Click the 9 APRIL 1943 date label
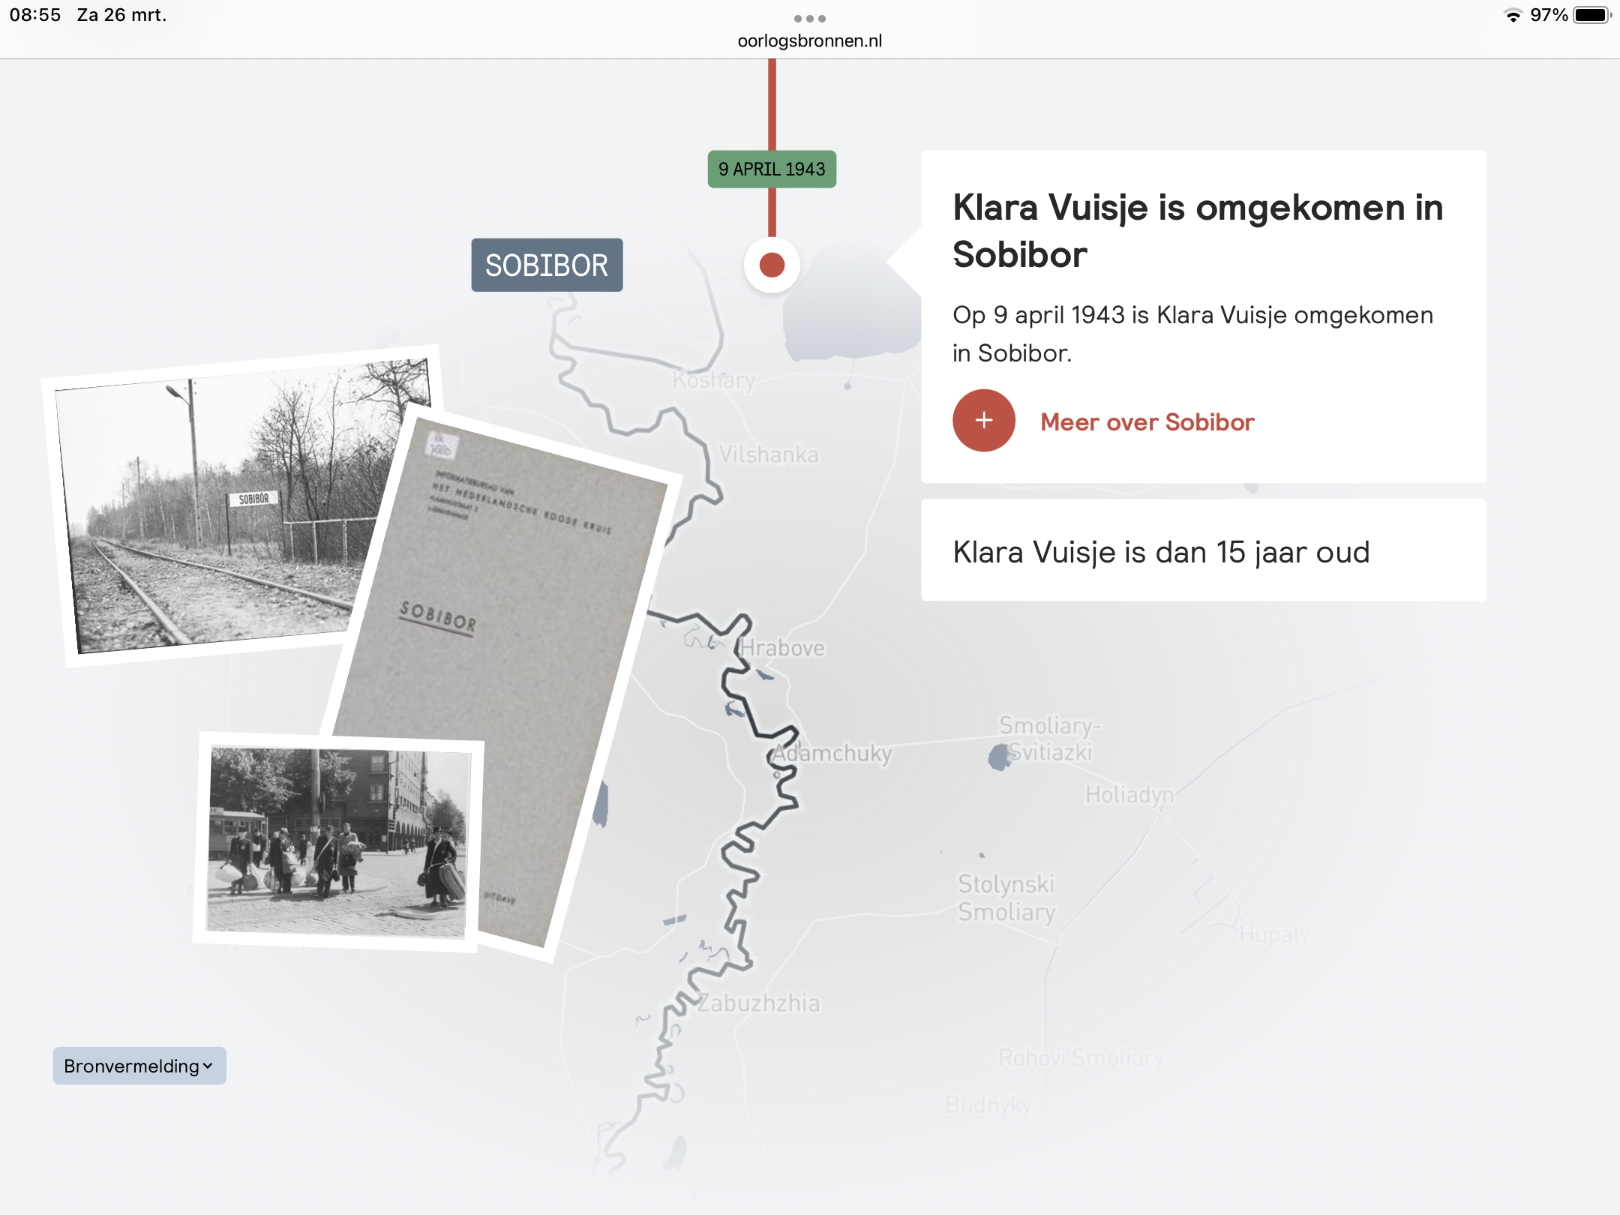Image resolution: width=1620 pixels, height=1215 pixels. (772, 169)
